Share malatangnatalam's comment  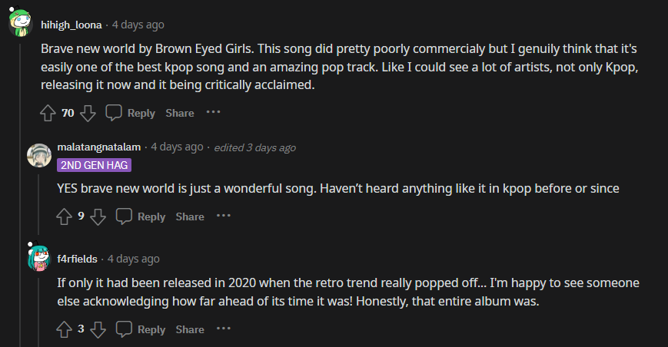click(190, 216)
